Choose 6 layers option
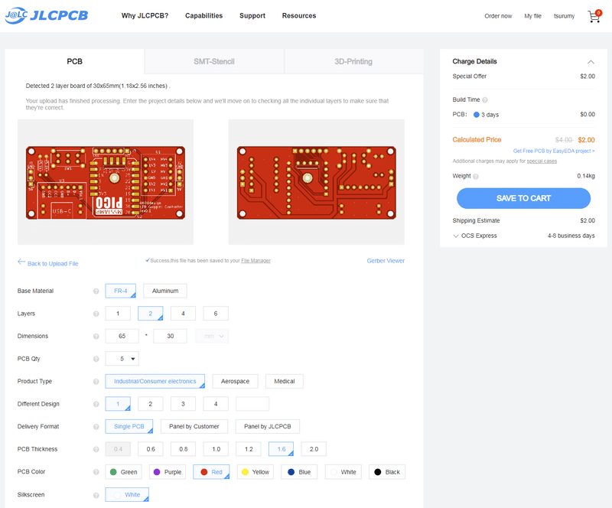This screenshot has height=508, width=612. tap(216, 314)
